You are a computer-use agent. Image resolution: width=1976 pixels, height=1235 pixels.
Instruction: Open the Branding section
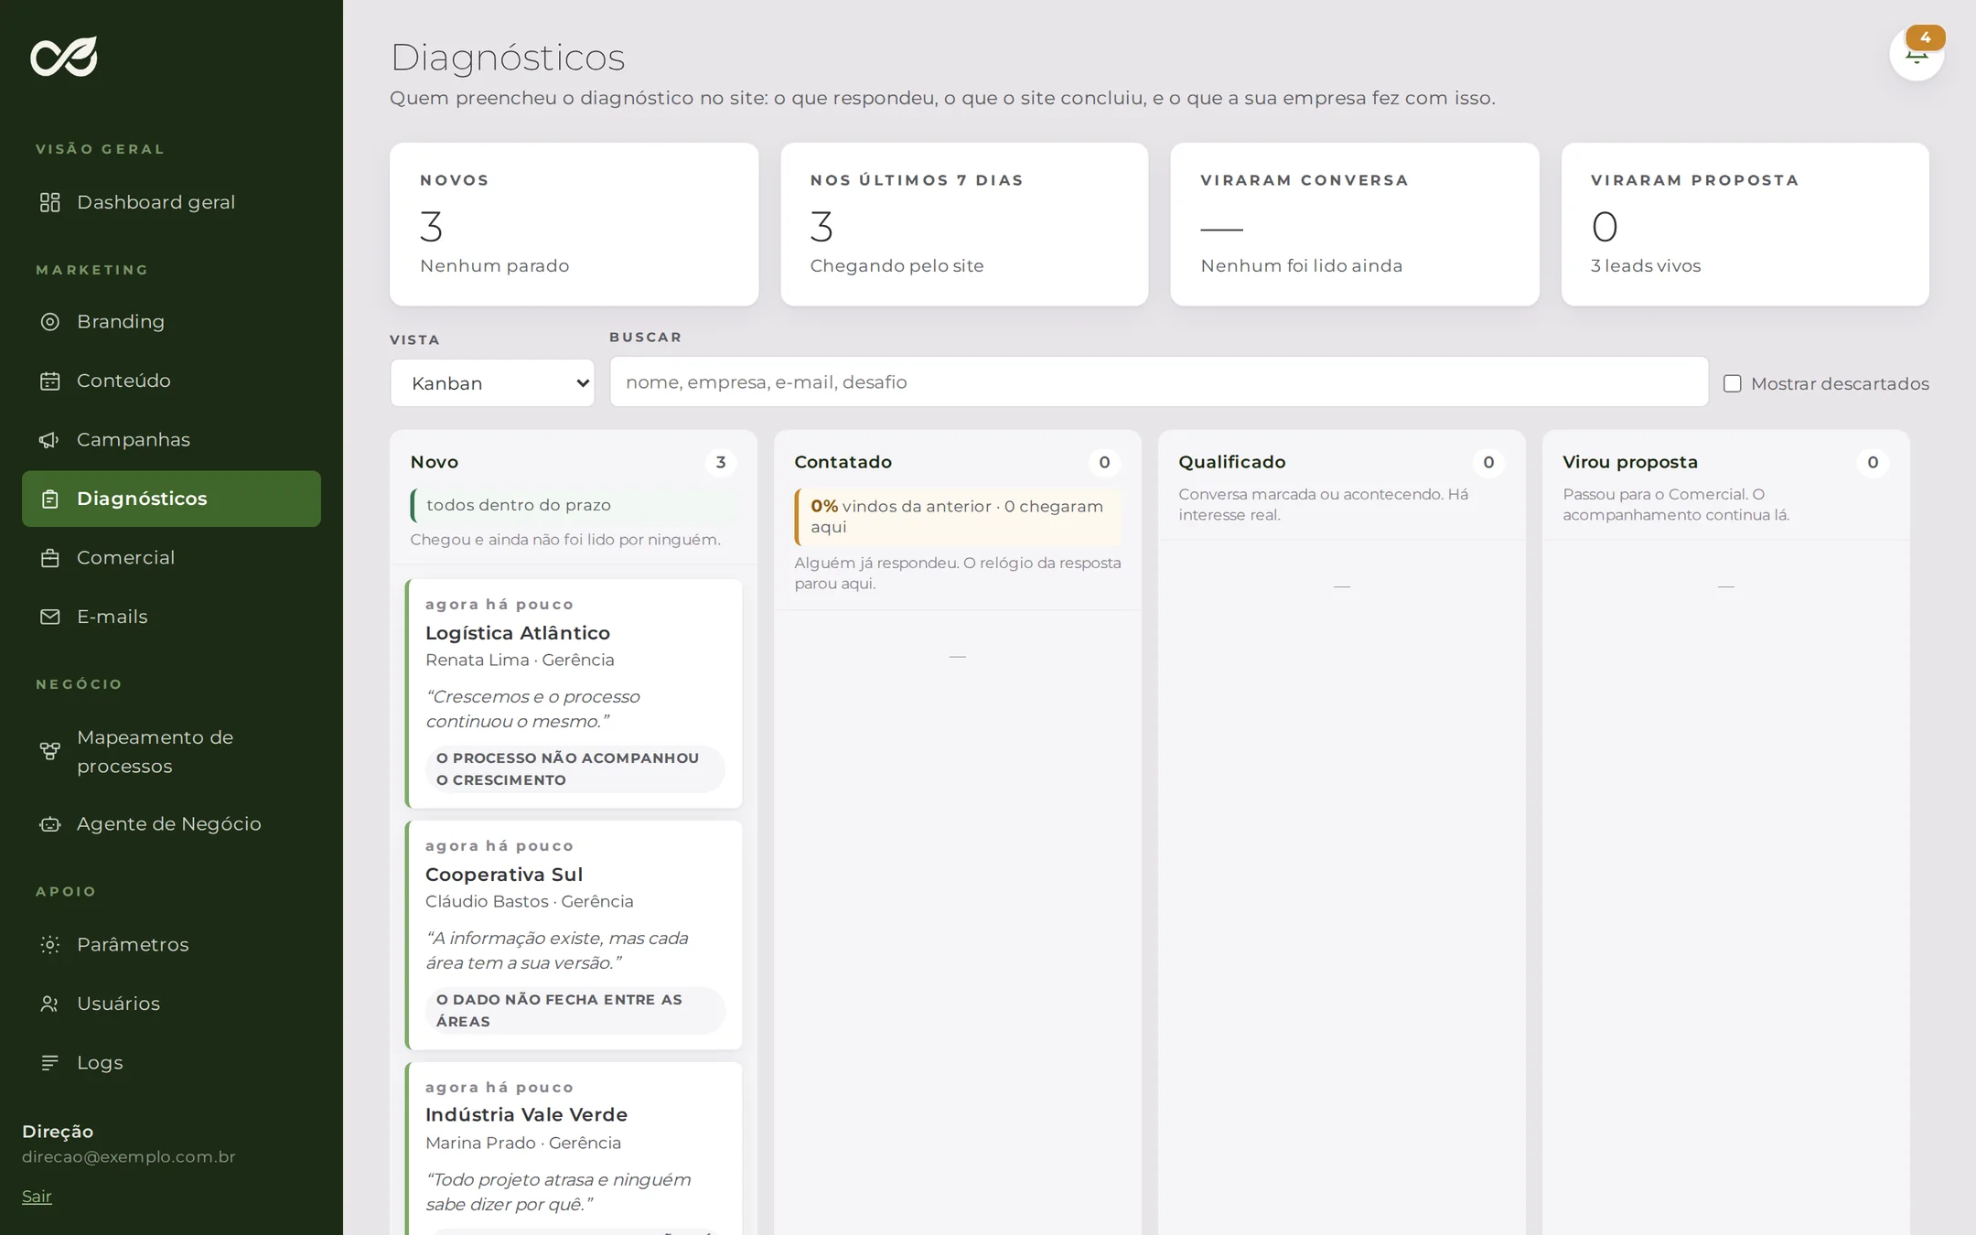click(x=172, y=322)
